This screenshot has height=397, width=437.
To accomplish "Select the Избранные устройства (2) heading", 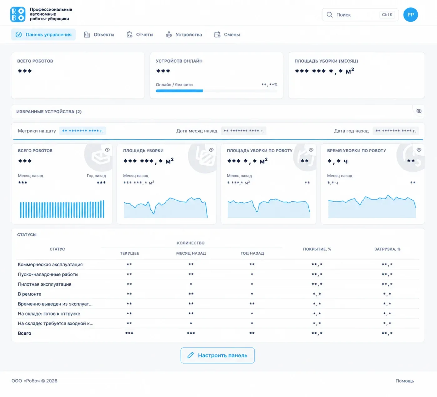I will 49,112.
